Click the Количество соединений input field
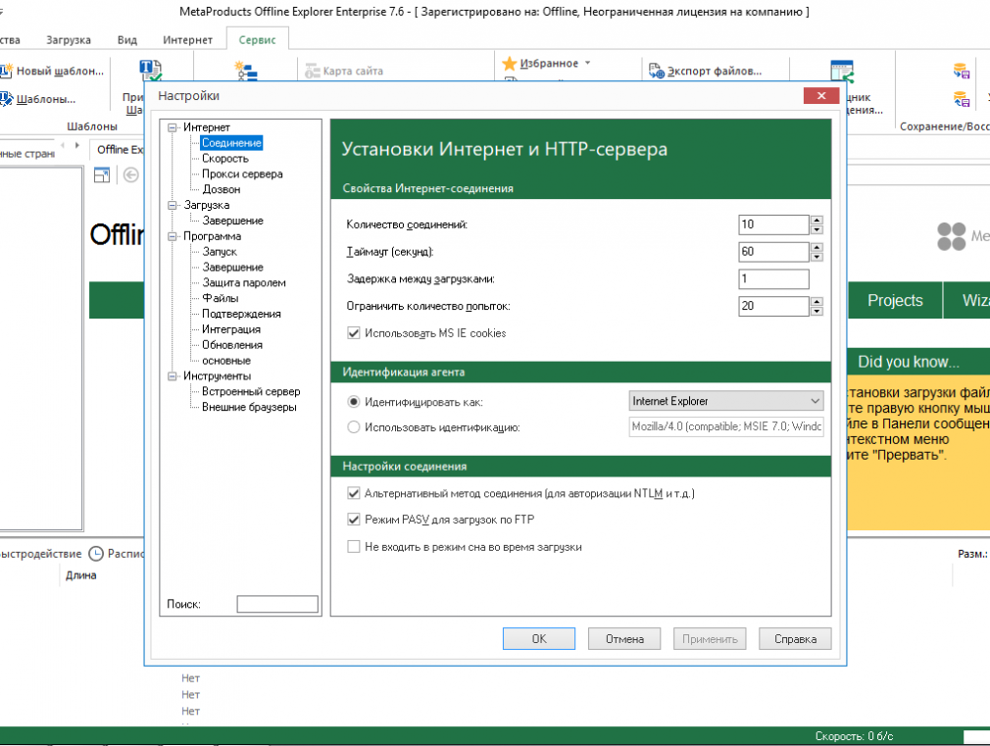The width and height of the screenshot is (990, 746). pos(773,224)
